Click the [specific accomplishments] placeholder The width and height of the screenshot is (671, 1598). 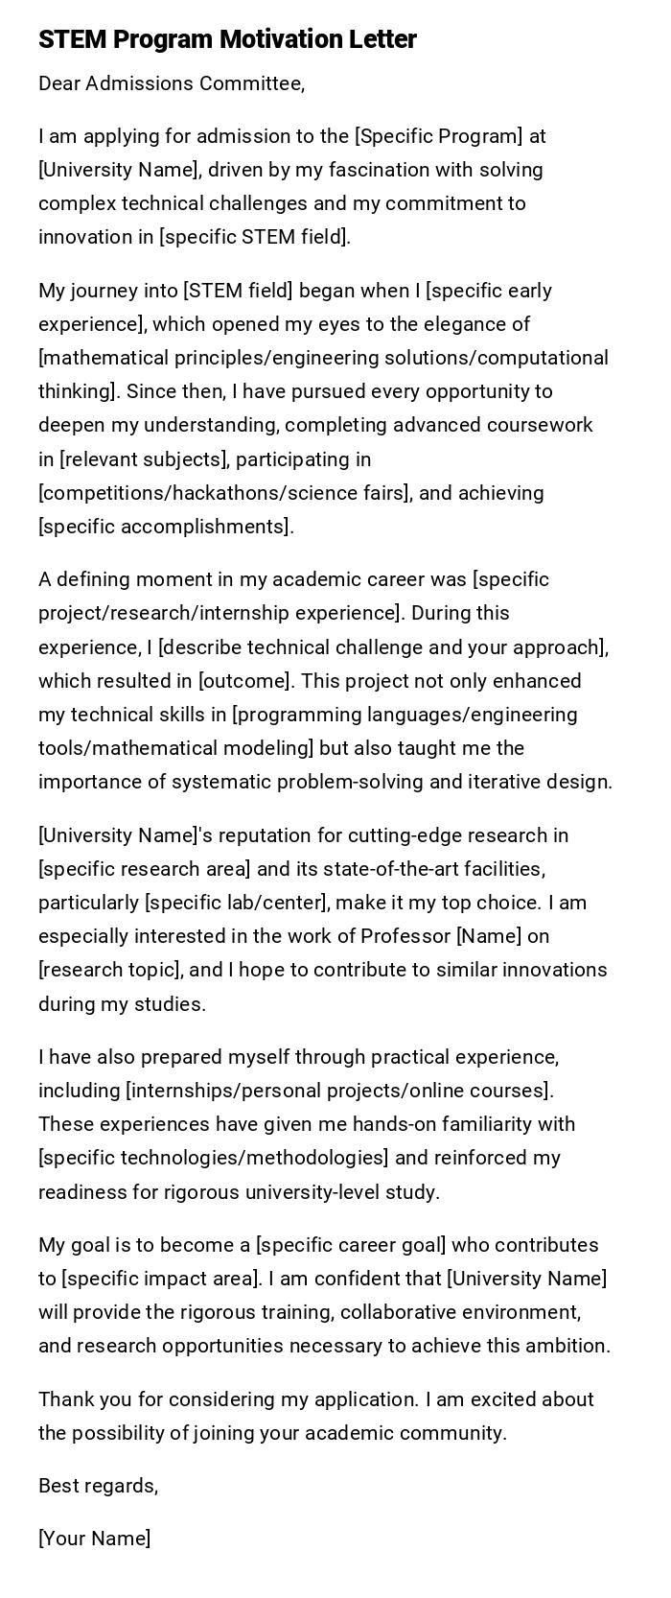(163, 527)
